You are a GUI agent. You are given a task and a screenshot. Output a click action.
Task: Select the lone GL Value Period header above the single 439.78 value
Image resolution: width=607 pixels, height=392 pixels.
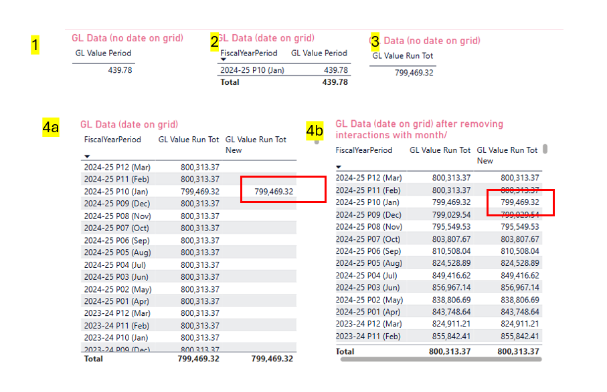(x=103, y=53)
